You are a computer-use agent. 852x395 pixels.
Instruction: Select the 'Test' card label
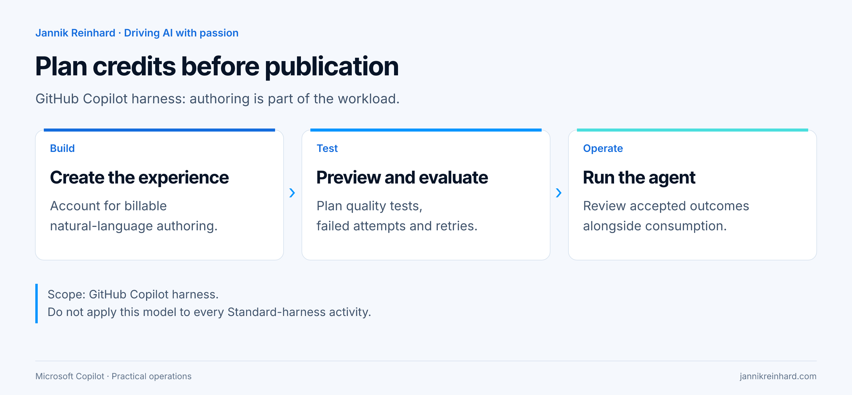(x=327, y=148)
